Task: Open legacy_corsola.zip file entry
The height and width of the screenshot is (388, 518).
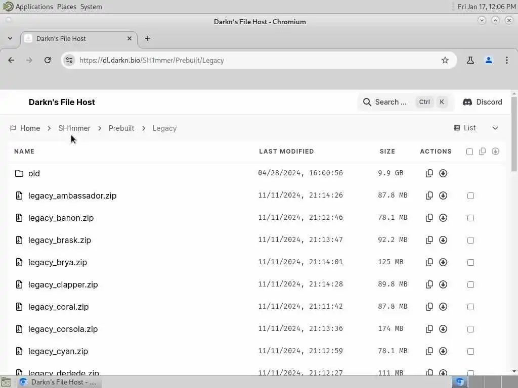Action: coord(63,329)
